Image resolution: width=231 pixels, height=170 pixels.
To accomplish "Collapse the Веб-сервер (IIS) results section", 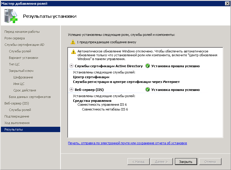I will pos(71,89).
